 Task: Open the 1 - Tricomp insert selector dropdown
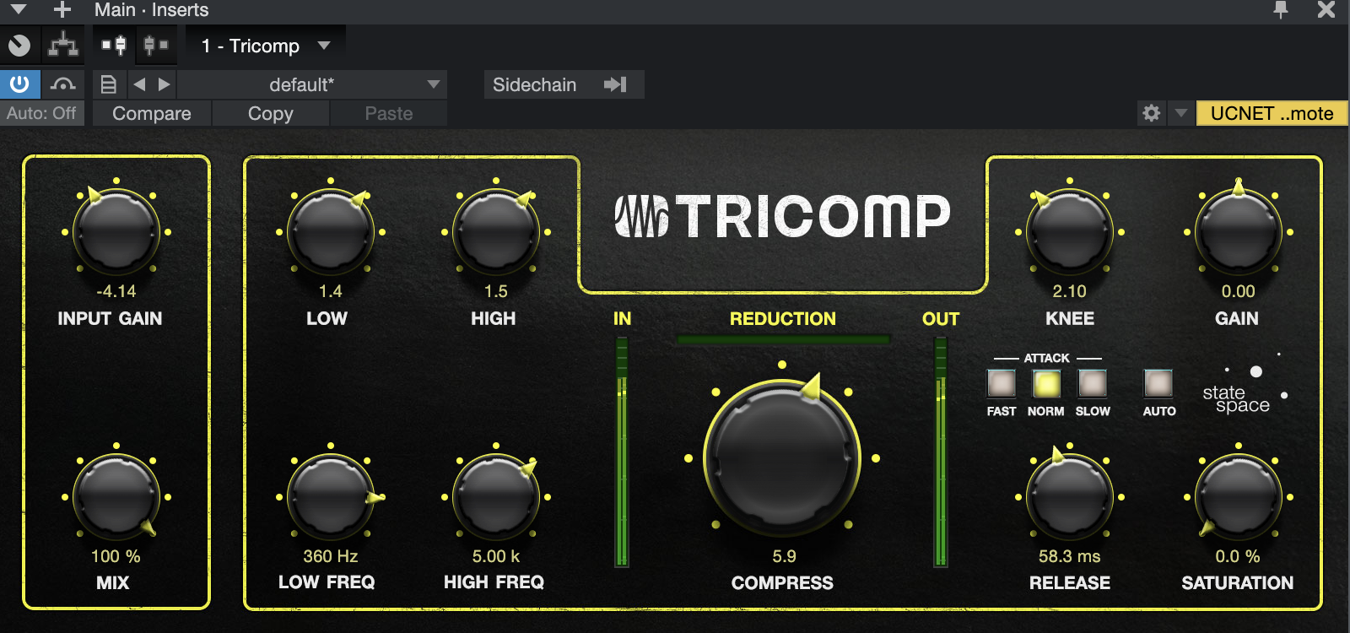[265, 46]
